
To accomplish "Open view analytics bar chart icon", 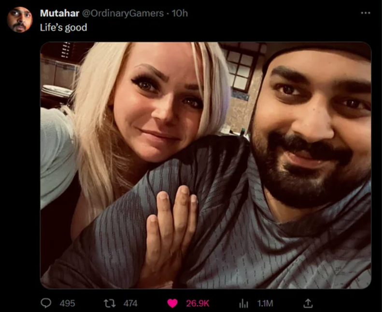I will tap(243, 303).
